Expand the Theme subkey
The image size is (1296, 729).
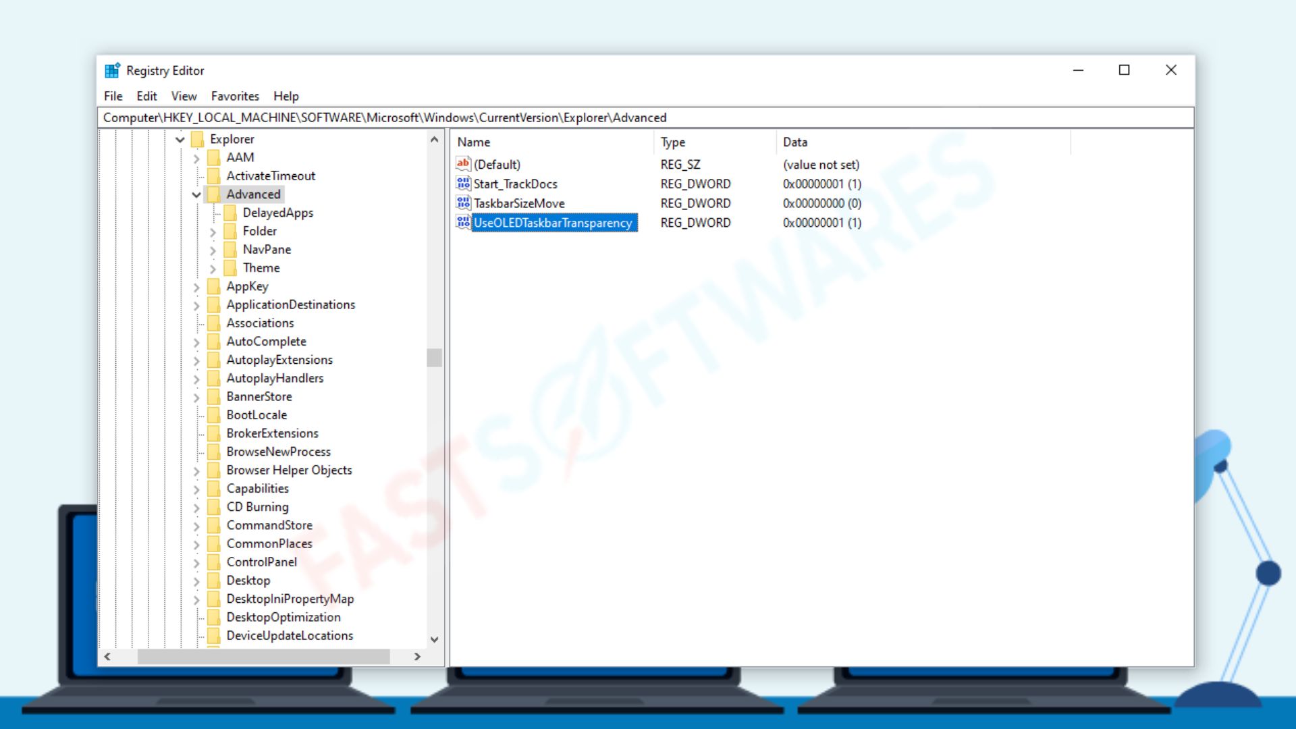(x=213, y=269)
